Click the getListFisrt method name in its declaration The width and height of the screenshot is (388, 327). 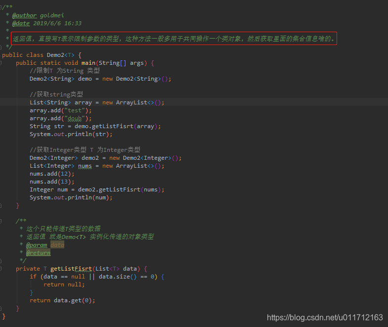pyautogui.click(x=71, y=269)
